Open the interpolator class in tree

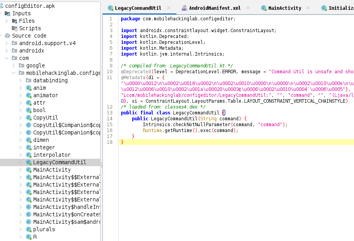point(52,155)
